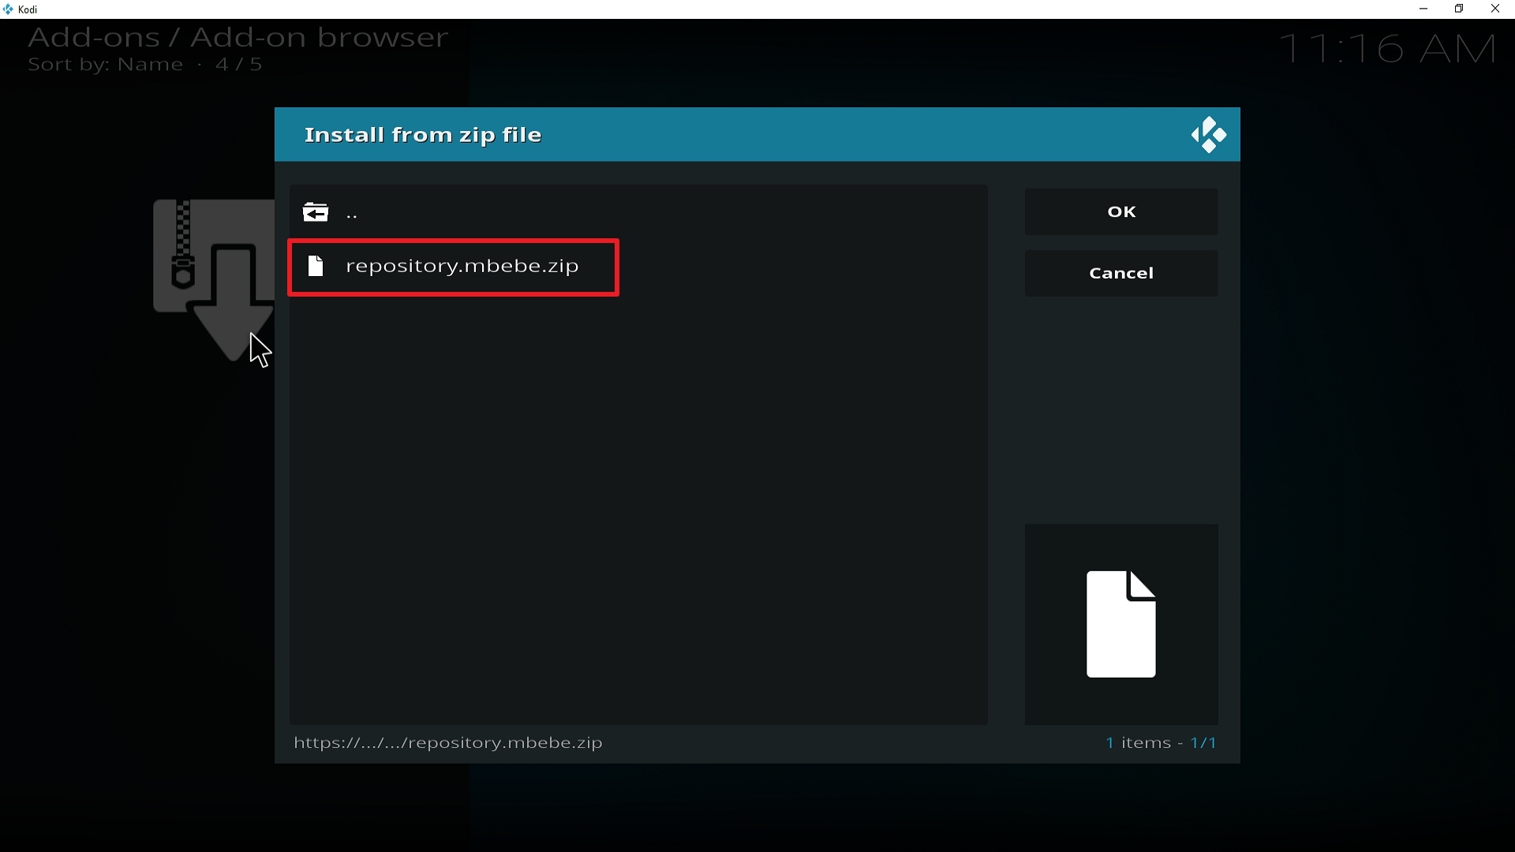Image resolution: width=1515 pixels, height=852 pixels.
Task: Click the Install from zip add-on icon in background
Action: point(213,280)
